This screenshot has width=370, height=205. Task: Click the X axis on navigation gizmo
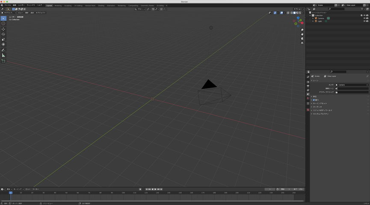(302, 23)
